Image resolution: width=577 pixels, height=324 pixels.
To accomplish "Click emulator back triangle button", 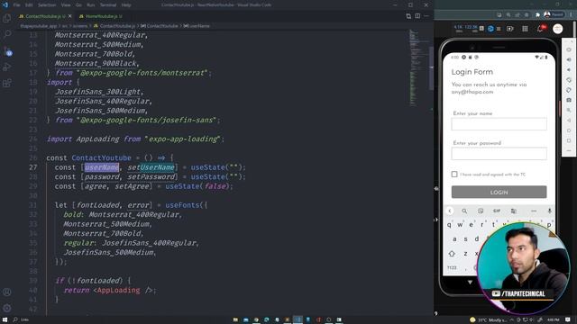I will tap(569, 120).
